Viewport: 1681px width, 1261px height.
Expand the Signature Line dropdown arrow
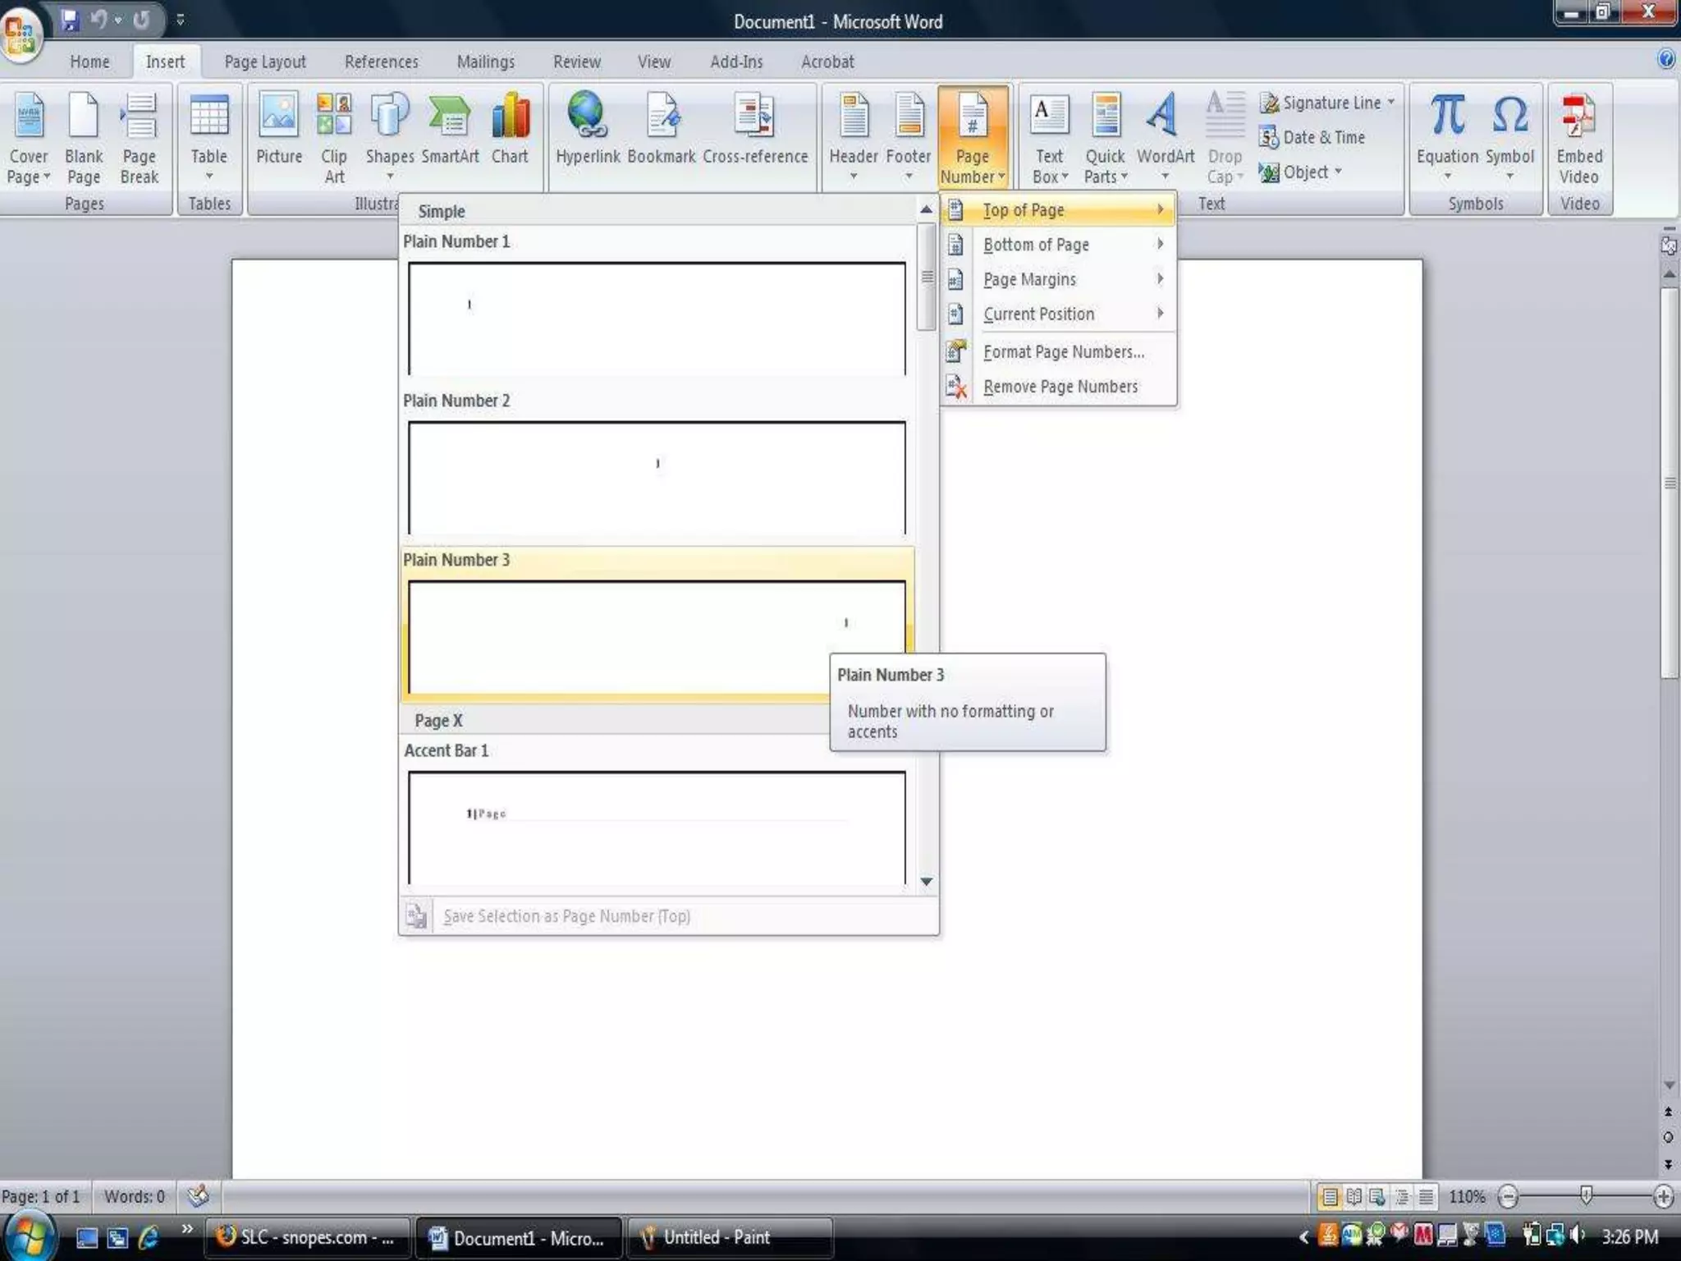point(1391,103)
